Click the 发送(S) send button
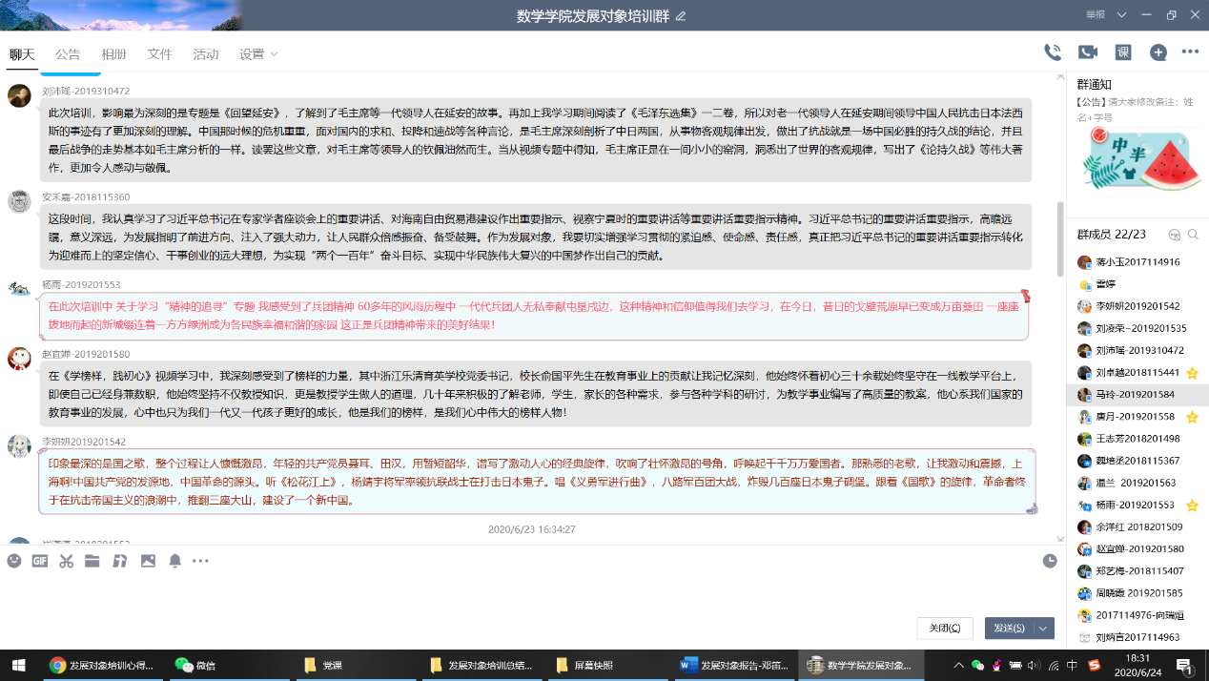The width and height of the screenshot is (1209, 681). 1009,628
